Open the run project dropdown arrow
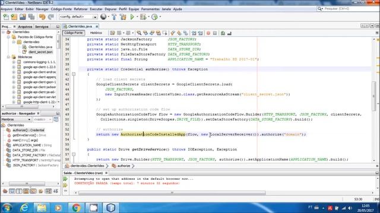Image resolution: width=380 pixels, height=213 pixels. (x=137, y=17)
